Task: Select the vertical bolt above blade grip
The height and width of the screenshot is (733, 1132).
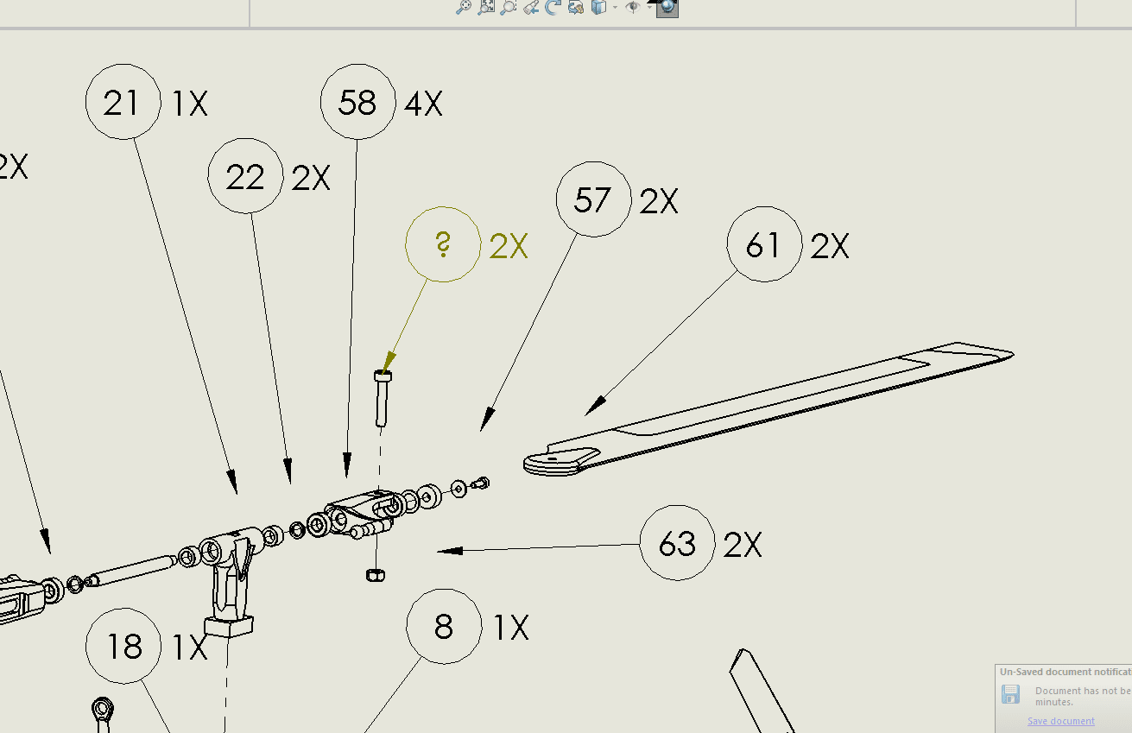Action: (x=383, y=397)
